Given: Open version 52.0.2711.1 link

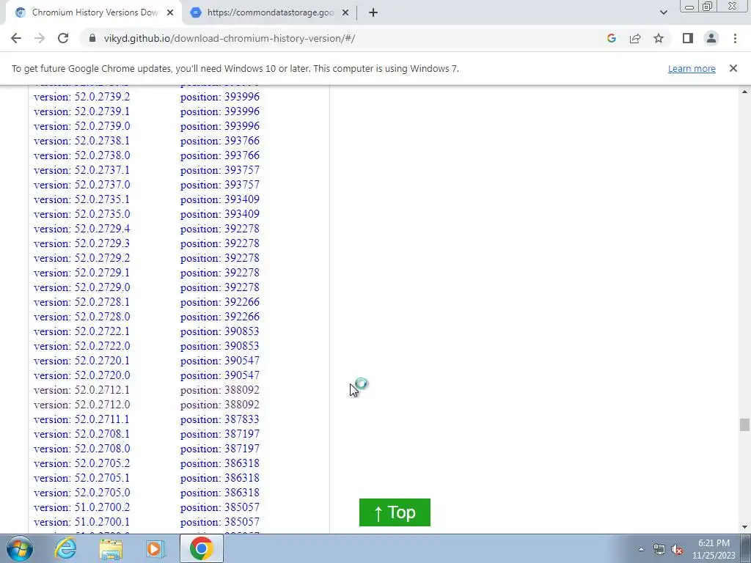Looking at the screenshot, I should point(82,419).
